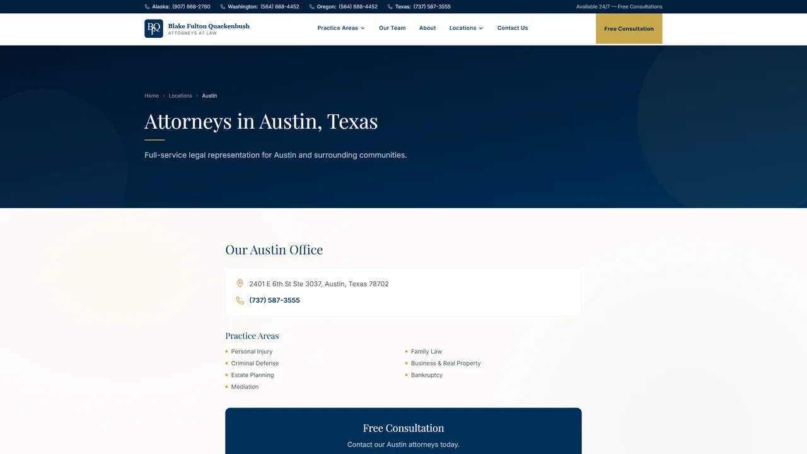The width and height of the screenshot is (807, 454).
Task: Go to the Contact Us page
Action: [x=513, y=28]
